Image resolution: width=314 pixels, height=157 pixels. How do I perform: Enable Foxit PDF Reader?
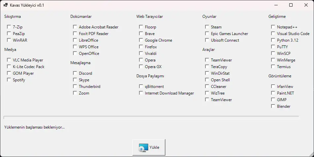[x=75, y=33]
